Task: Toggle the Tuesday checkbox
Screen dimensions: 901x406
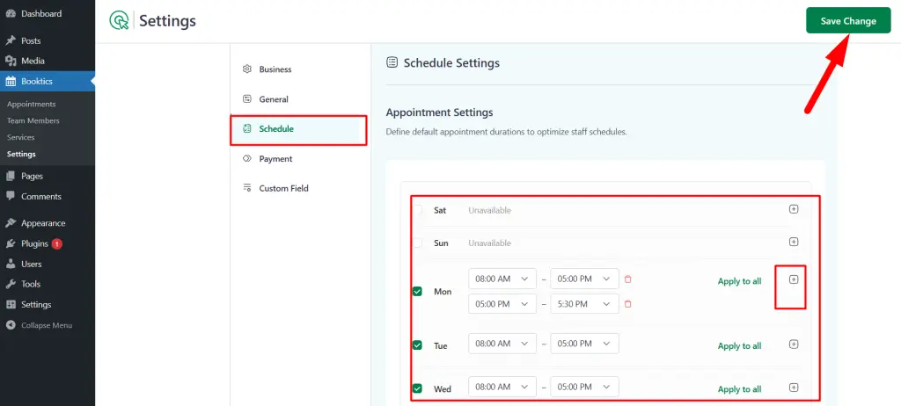Action: click(x=417, y=345)
